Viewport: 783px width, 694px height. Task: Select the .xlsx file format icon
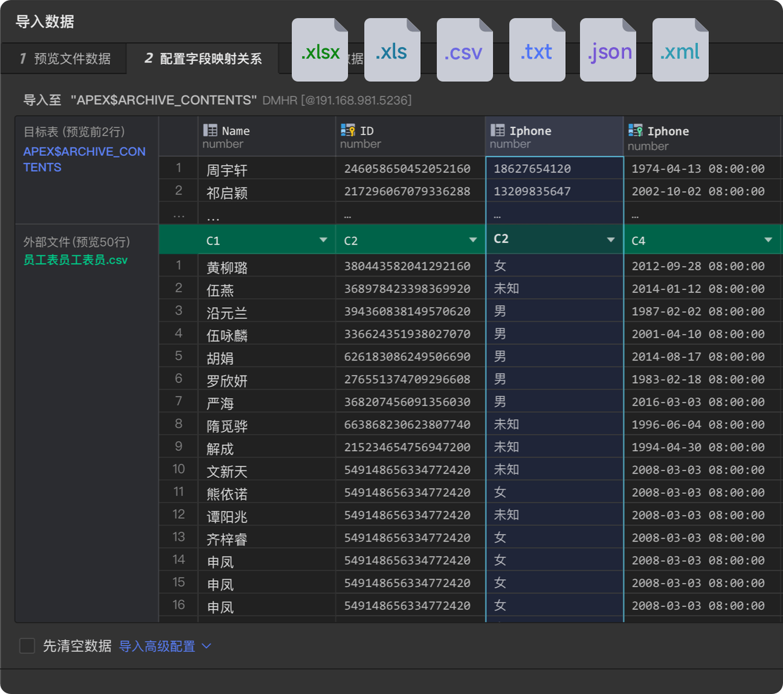319,50
